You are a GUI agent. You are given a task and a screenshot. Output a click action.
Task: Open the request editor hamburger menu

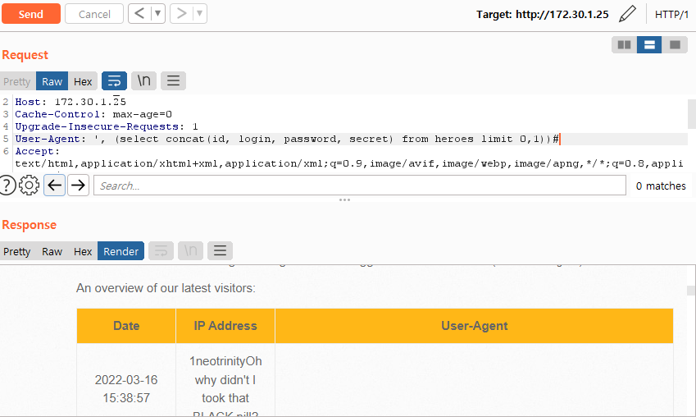coord(173,81)
